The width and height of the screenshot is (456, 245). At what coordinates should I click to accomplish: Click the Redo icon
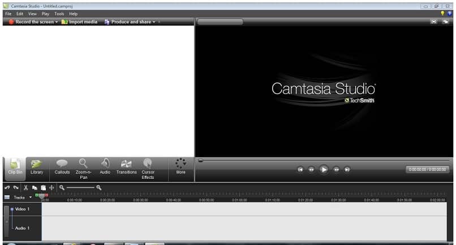tap(16, 188)
